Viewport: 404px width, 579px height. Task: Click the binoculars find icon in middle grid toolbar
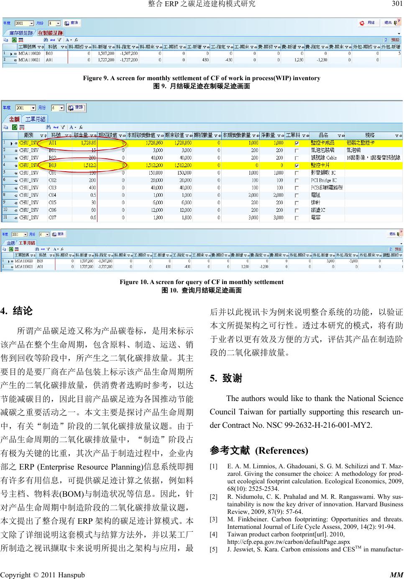coord(48,127)
